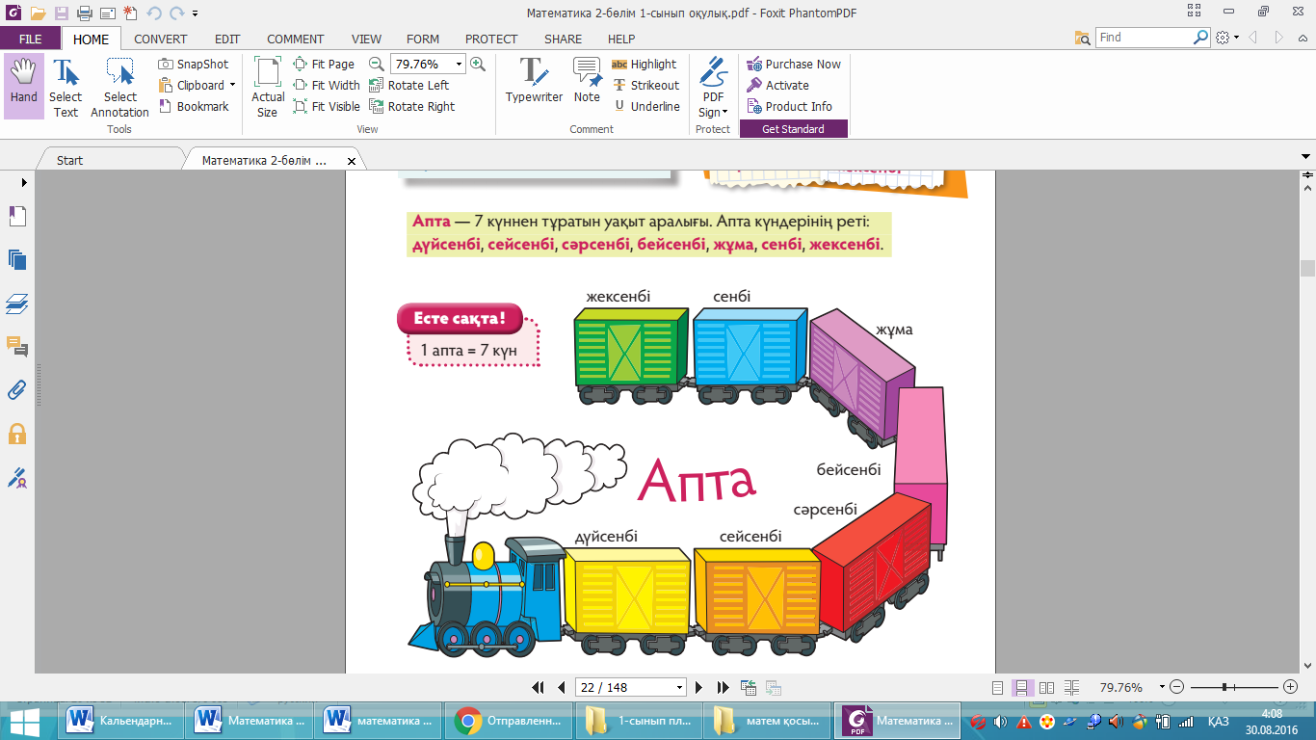Screen dimensions: 1316x740
Task: Take a SnapShot of the page
Action: (x=194, y=65)
